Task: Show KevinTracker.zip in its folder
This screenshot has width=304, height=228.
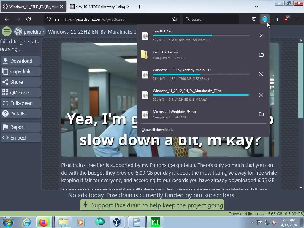Action: [x=261, y=55]
